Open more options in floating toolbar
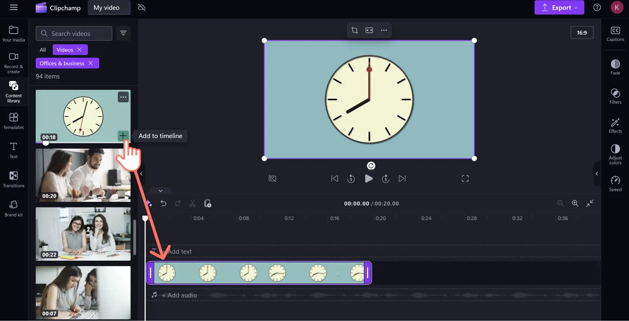Screen dimensions: 629x321 click(384, 30)
